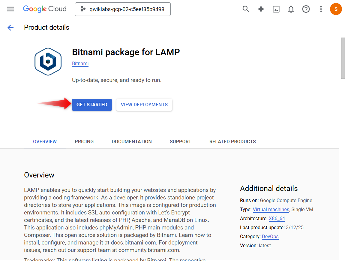
Task: Open Gemini AI sparkle assistant
Action: coord(261,9)
